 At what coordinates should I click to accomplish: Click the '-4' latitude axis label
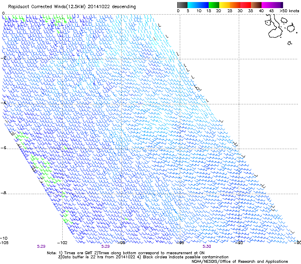point(4,103)
